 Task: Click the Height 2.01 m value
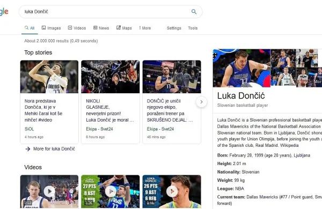(239, 163)
